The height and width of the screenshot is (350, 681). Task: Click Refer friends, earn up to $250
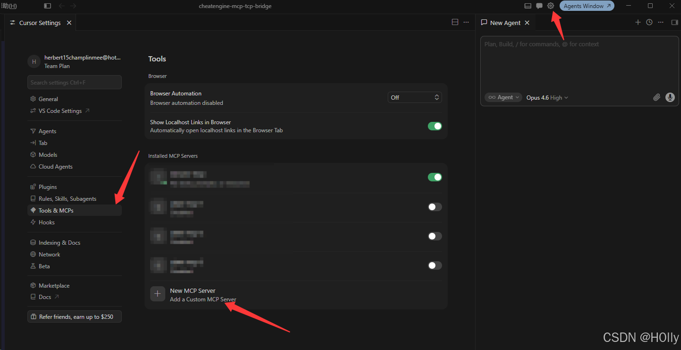(x=75, y=316)
